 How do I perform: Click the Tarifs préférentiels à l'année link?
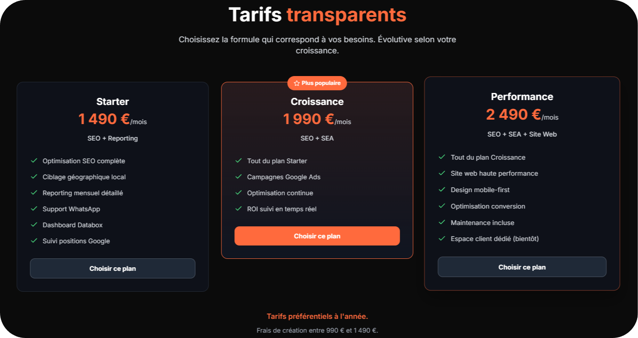317,316
